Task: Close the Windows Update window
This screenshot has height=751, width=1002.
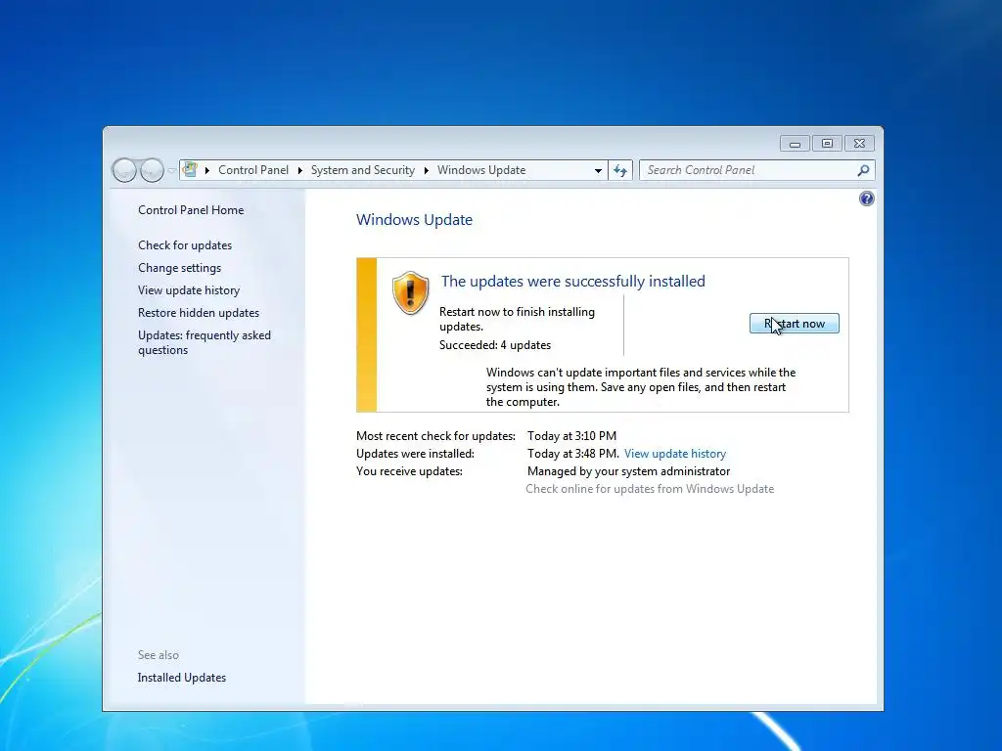Action: coord(859,144)
